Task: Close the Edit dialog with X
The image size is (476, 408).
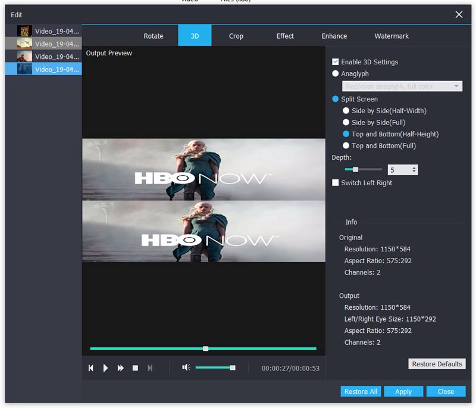Action: tap(459, 14)
